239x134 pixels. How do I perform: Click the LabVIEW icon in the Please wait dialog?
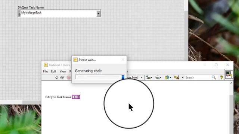pyautogui.click(x=75, y=60)
